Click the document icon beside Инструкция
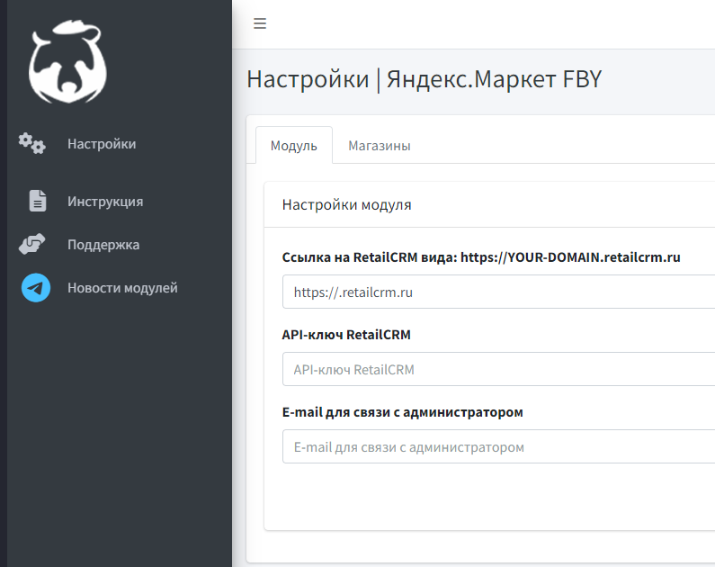Image resolution: width=715 pixels, height=567 pixels. tap(38, 201)
